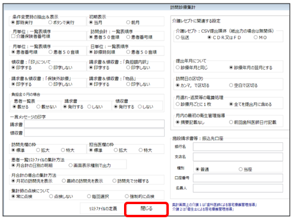Enable the 介護保険者番号順 checkbox
Viewport: 294px width, 219px height.
[13, 36]
